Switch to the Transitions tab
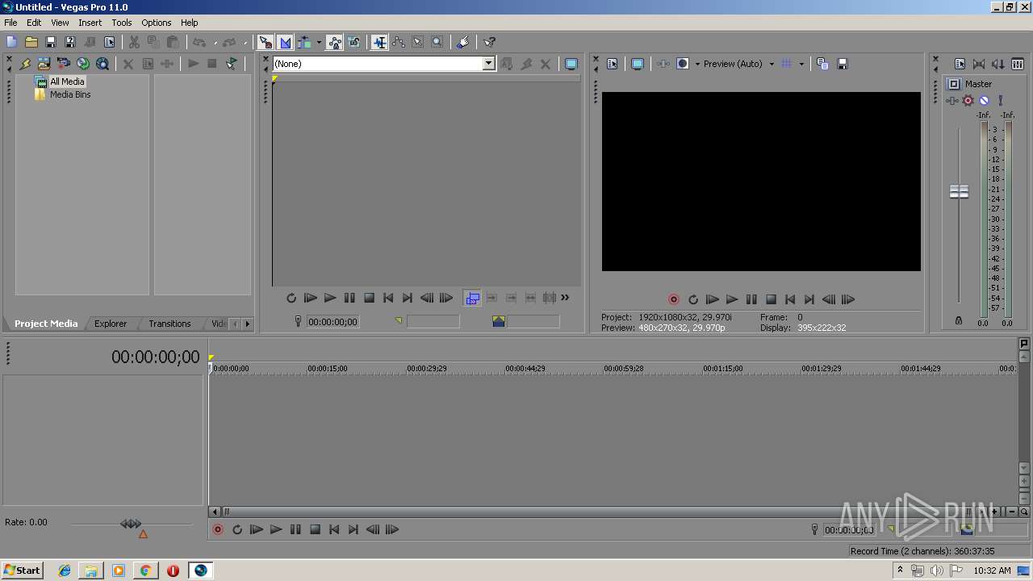The image size is (1033, 581). 169,324
